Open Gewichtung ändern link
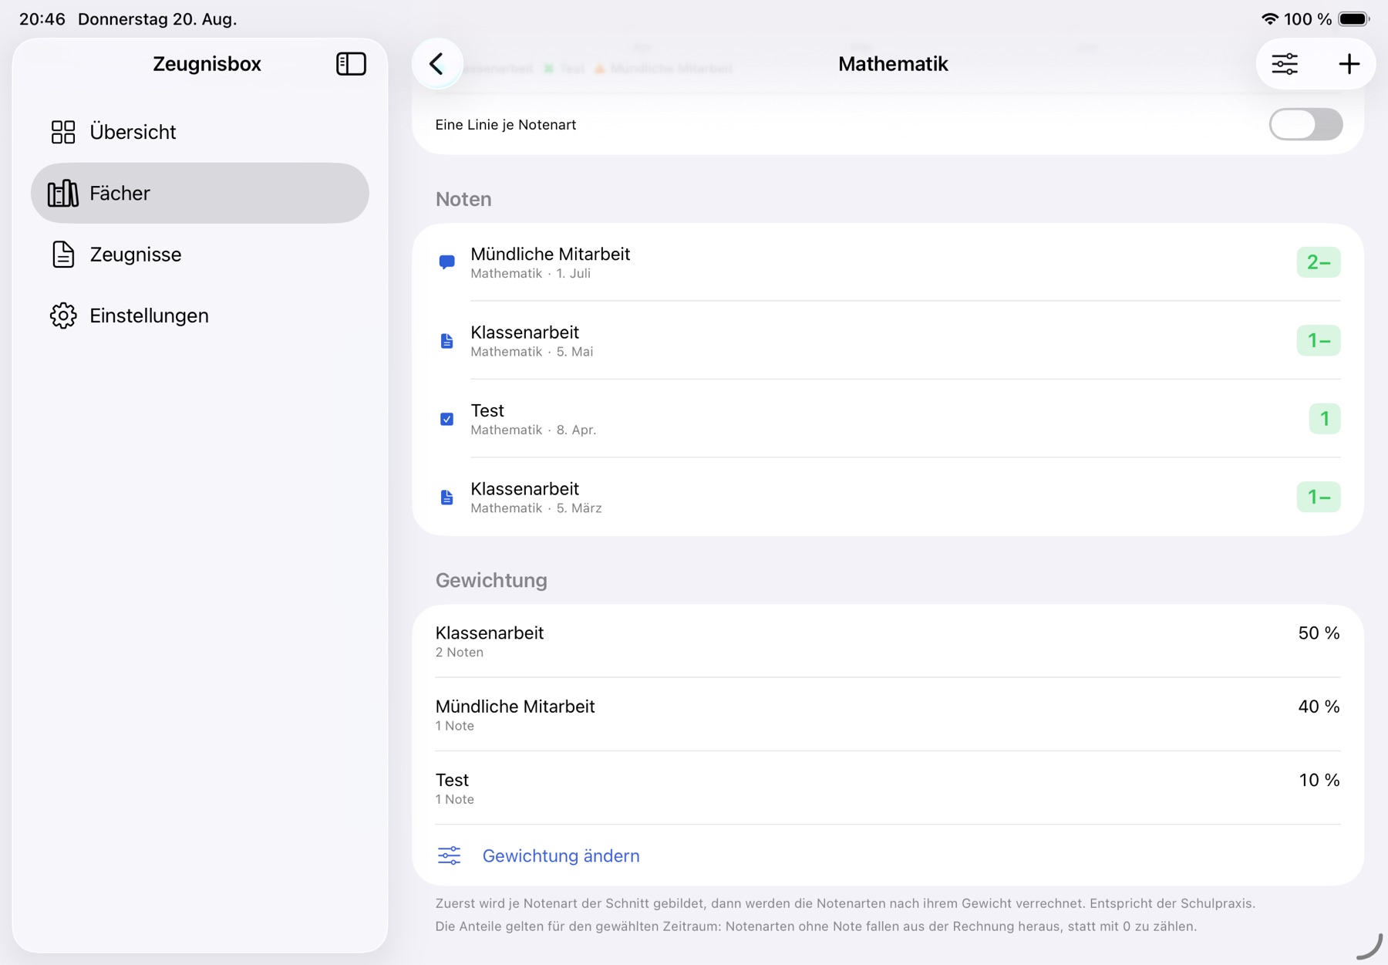 point(561,855)
